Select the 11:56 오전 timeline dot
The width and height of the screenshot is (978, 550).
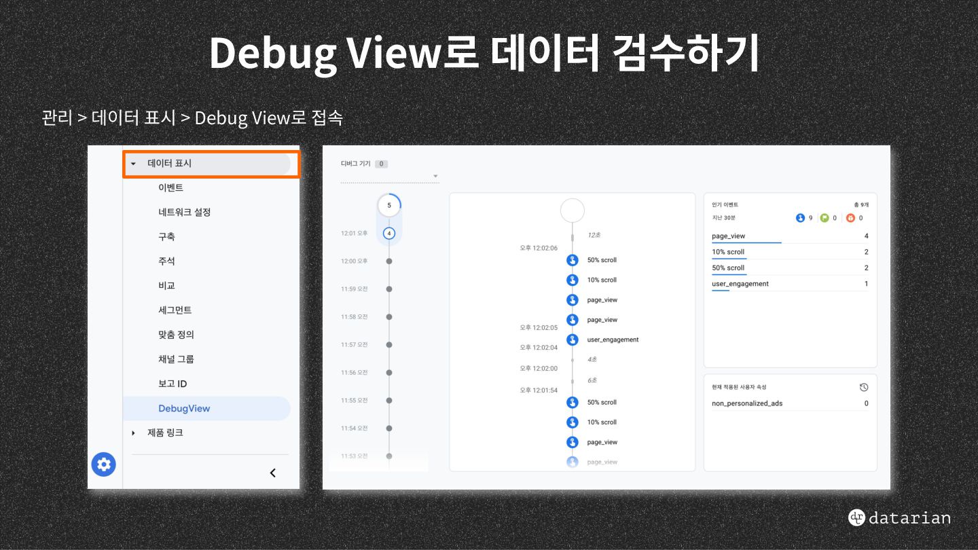point(389,372)
